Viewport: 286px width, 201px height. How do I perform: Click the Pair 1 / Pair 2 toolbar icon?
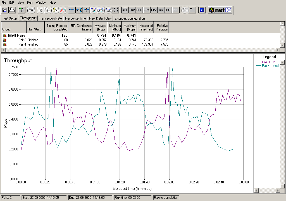coord(115,10)
